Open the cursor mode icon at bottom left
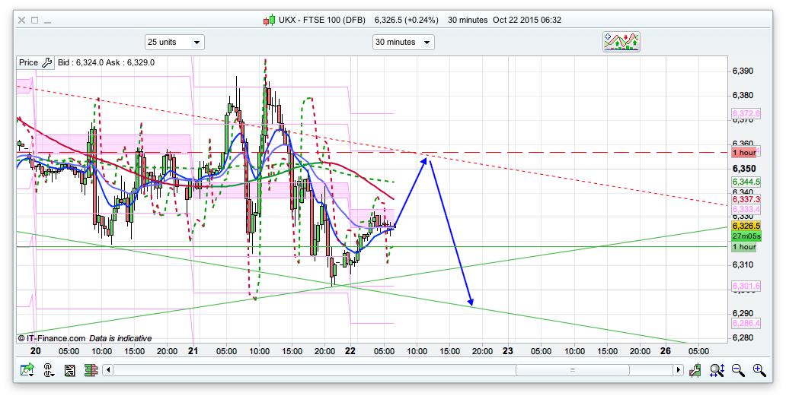The height and width of the screenshot is (399, 786). click(49, 370)
